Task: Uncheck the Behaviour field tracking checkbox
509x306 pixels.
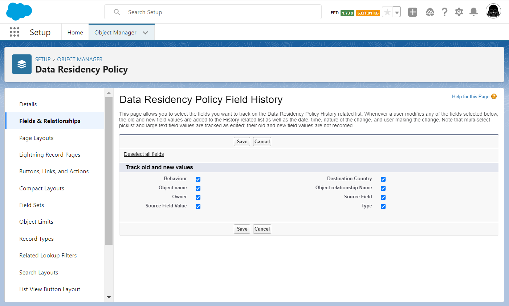Action: click(198, 179)
